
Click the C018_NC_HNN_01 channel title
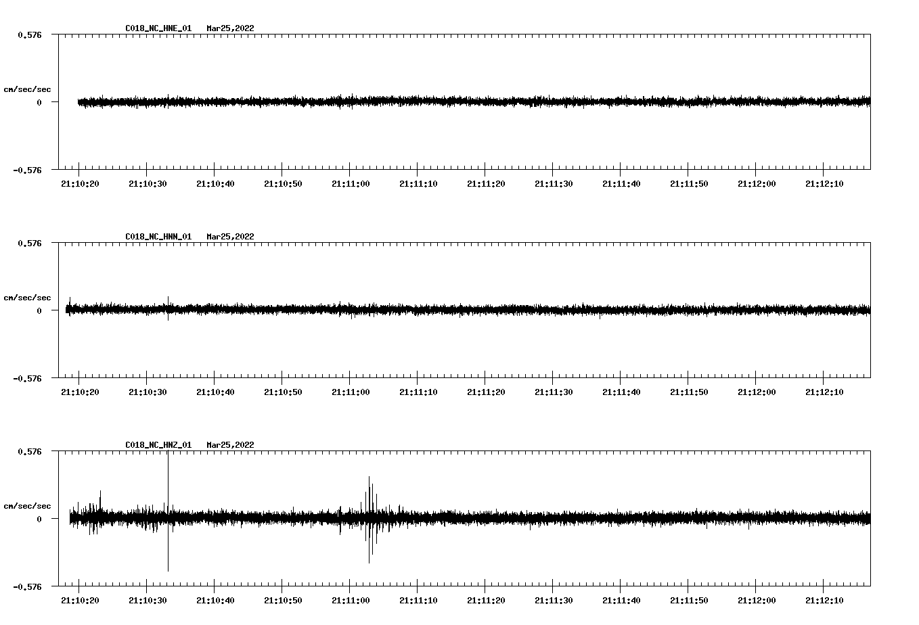pos(158,237)
